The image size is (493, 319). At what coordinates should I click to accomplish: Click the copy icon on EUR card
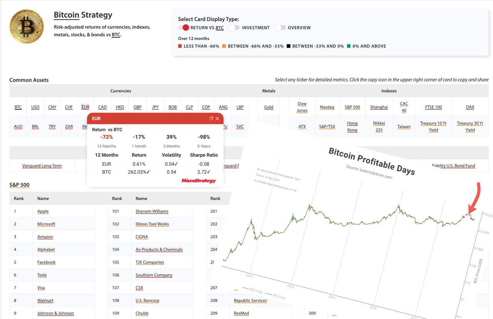point(211,119)
